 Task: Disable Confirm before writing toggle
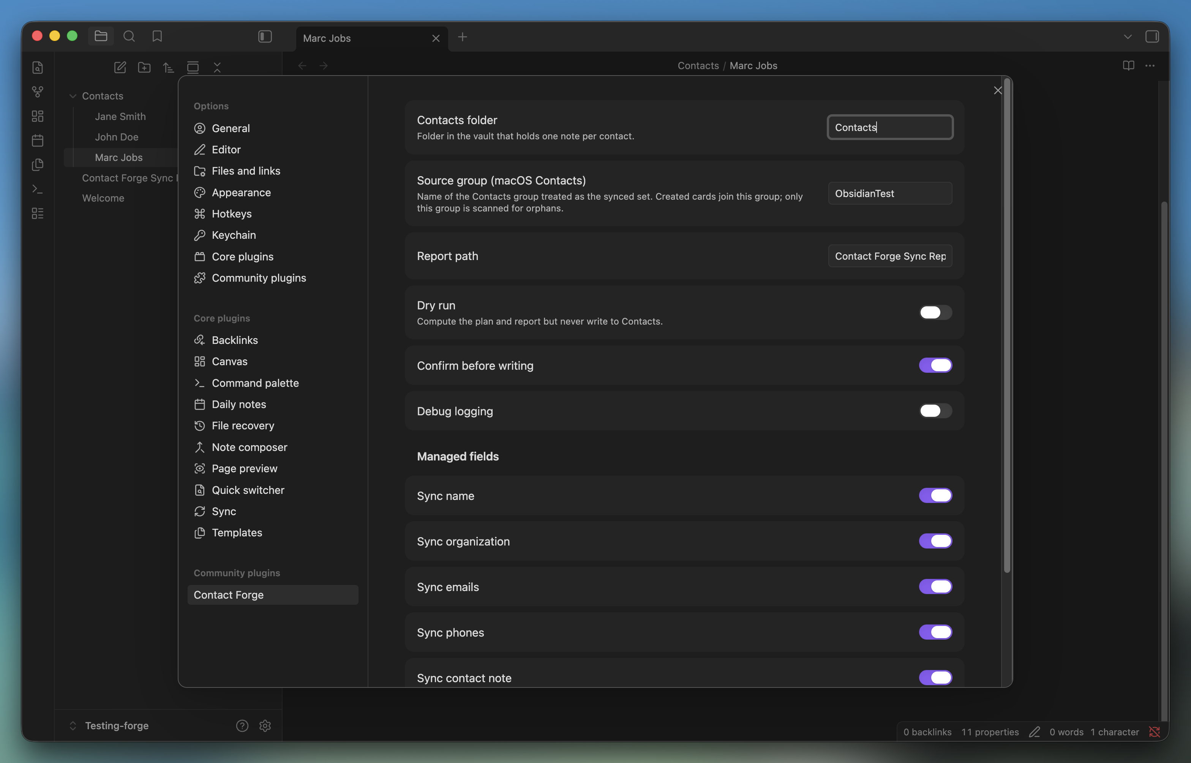point(935,365)
